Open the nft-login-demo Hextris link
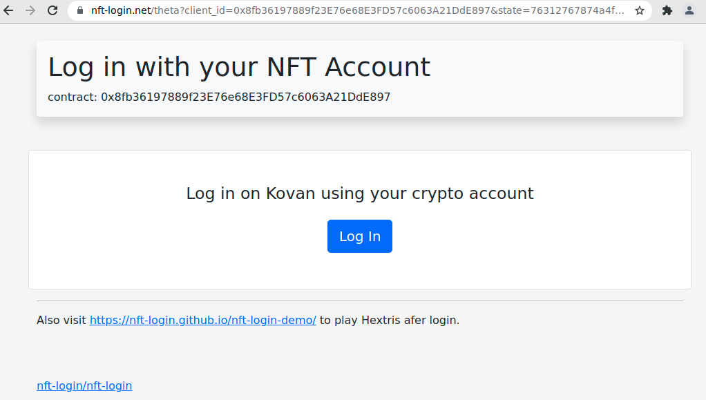Image resolution: width=706 pixels, height=400 pixels. point(202,320)
